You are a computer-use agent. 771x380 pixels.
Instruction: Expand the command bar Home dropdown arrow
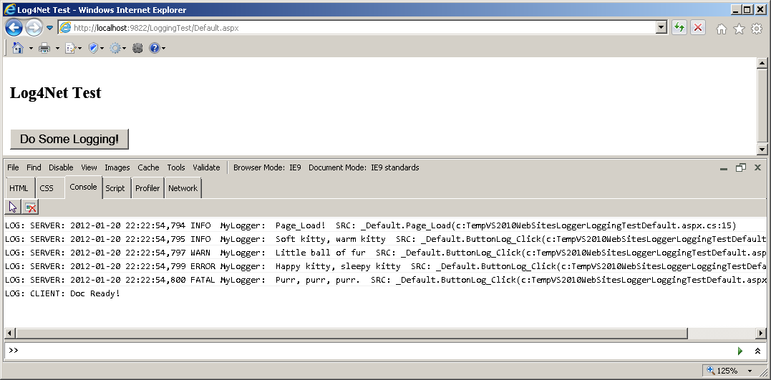tap(31, 48)
